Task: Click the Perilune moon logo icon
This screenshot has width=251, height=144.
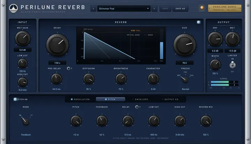Action: [x=14, y=8]
